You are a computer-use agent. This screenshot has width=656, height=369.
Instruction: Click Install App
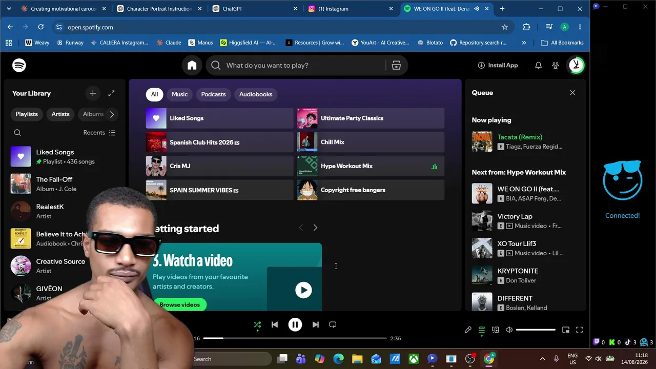498,65
